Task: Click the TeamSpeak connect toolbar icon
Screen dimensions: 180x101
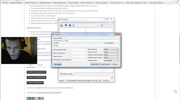Action: tap(61, 25)
